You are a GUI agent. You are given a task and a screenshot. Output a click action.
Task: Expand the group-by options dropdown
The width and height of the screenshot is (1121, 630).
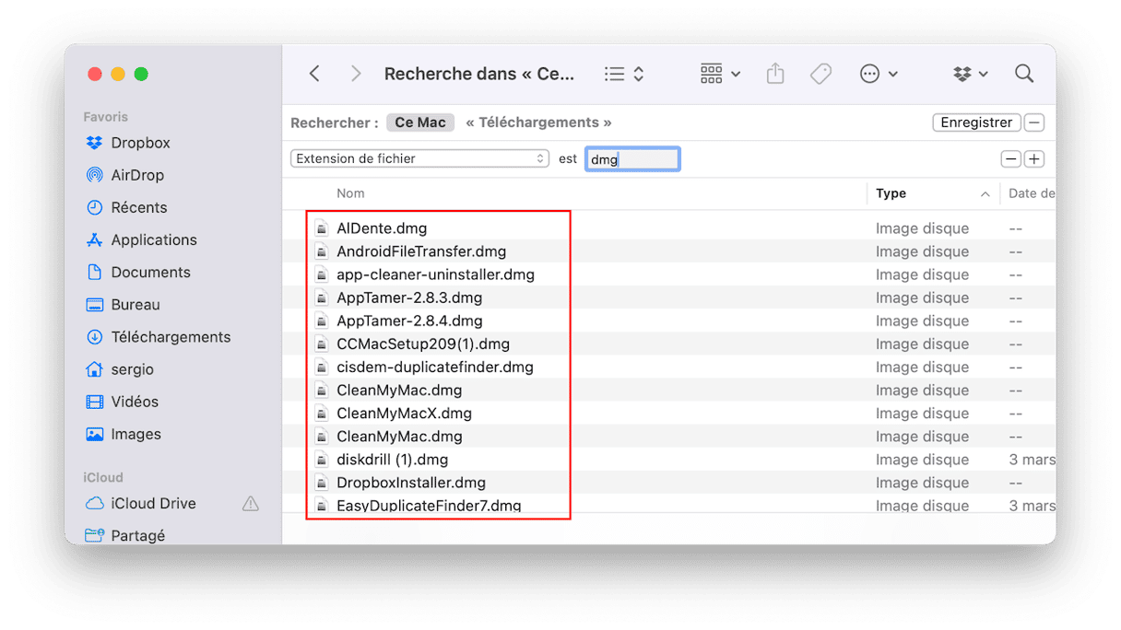click(720, 74)
